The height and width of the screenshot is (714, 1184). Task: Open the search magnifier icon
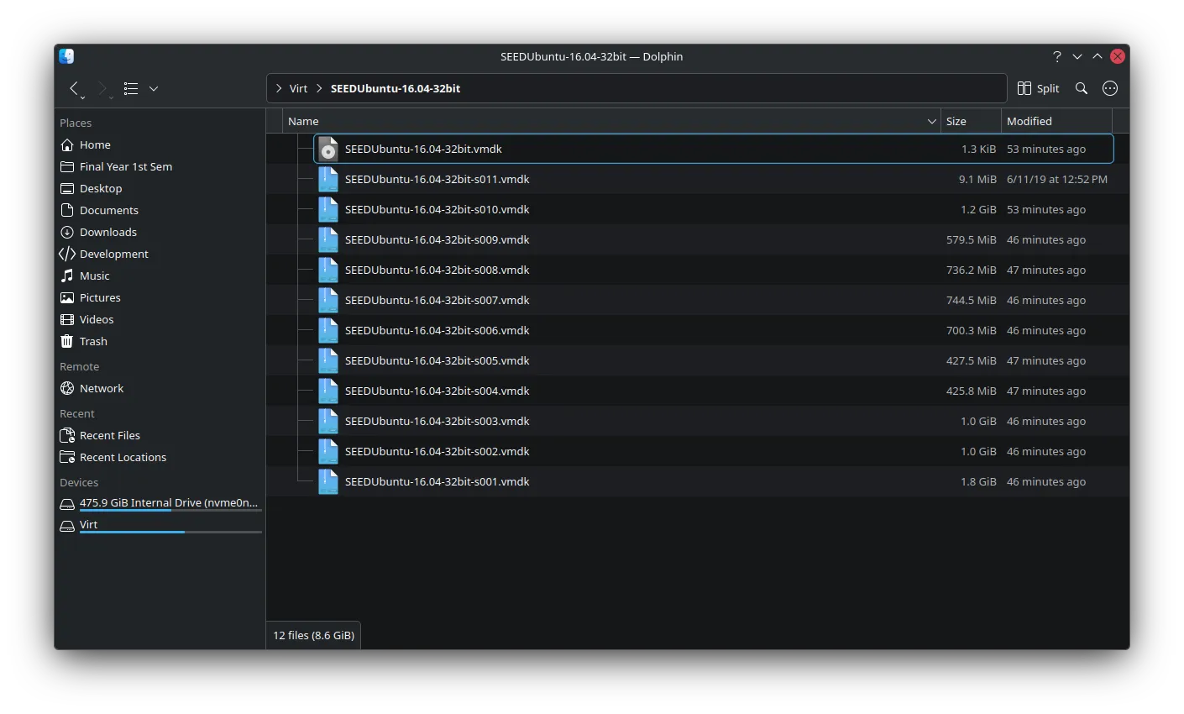click(1081, 88)
